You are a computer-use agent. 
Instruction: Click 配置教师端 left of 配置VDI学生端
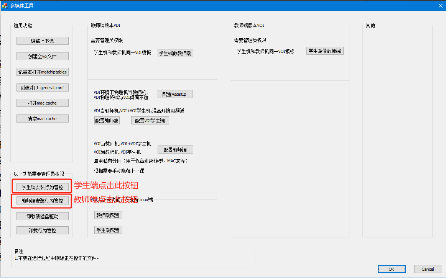107,121
